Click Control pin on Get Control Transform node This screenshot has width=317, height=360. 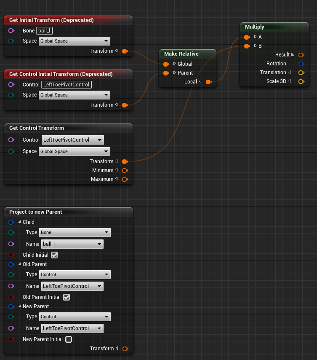11,140
